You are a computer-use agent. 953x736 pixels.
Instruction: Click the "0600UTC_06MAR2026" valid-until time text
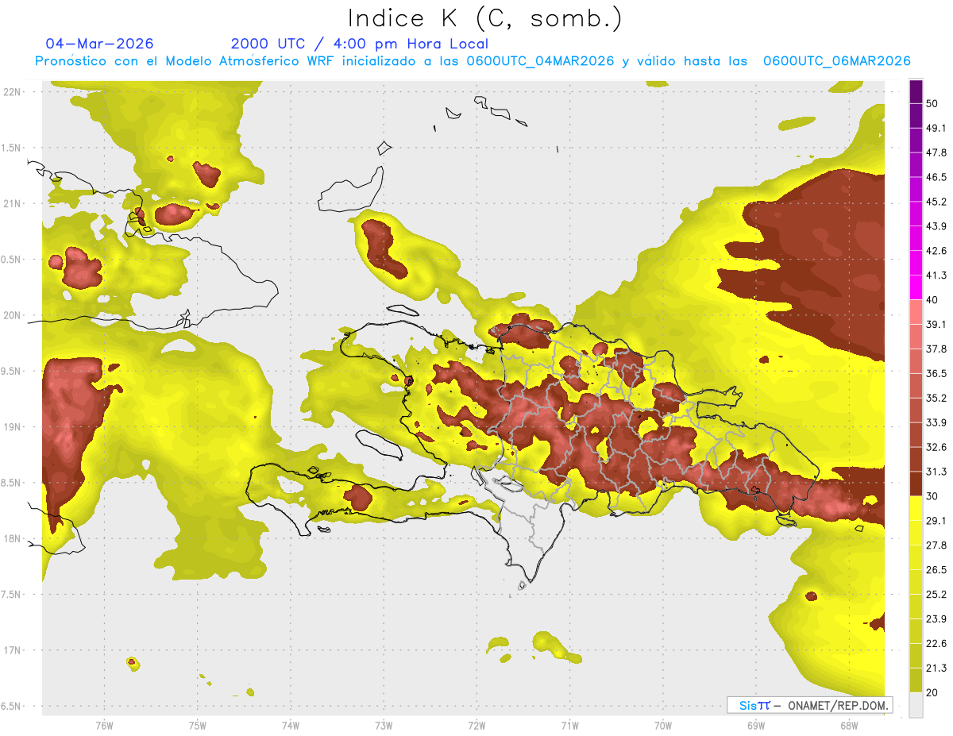coord(836,61)
